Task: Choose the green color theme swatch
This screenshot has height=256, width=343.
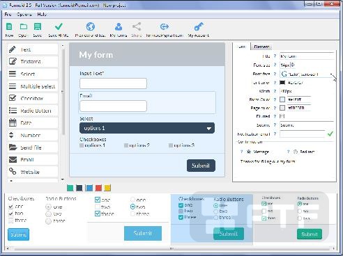Action: pyautogui.click(x=70, y=188)
